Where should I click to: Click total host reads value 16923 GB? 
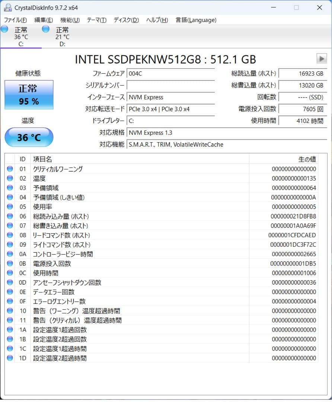[x=303, y=74]
